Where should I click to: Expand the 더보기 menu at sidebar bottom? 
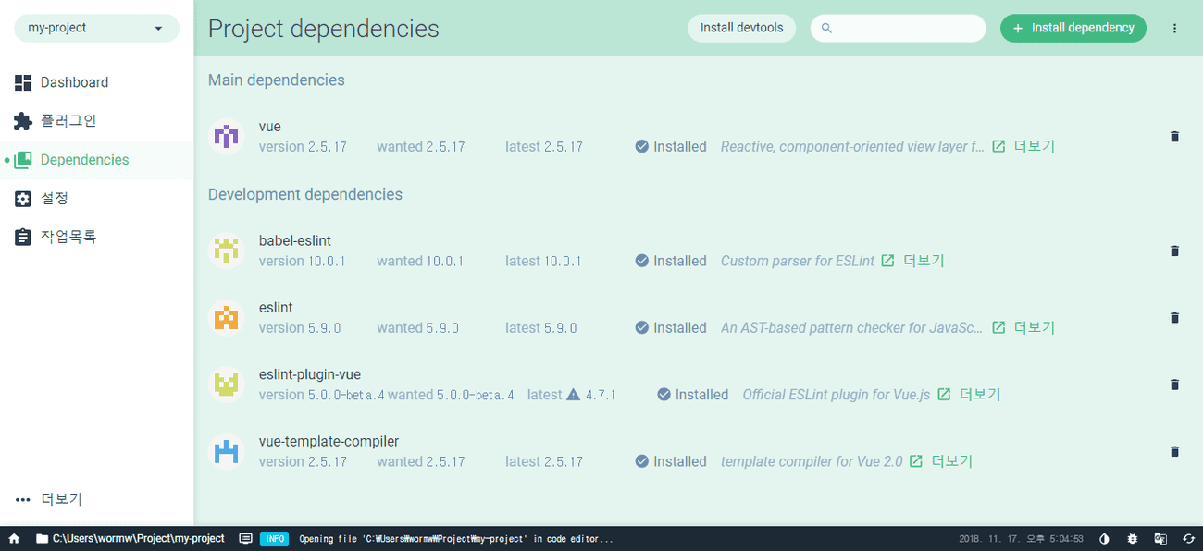click(50, 499)
